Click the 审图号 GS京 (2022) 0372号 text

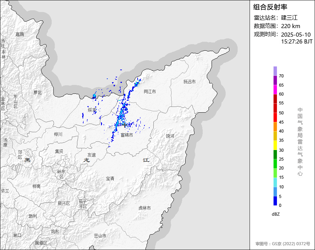pos(283,244)
